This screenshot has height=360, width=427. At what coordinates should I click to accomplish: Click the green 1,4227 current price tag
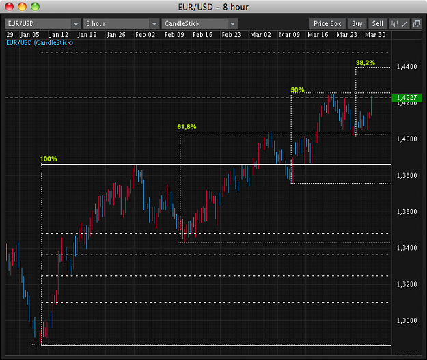coord(407,98)
